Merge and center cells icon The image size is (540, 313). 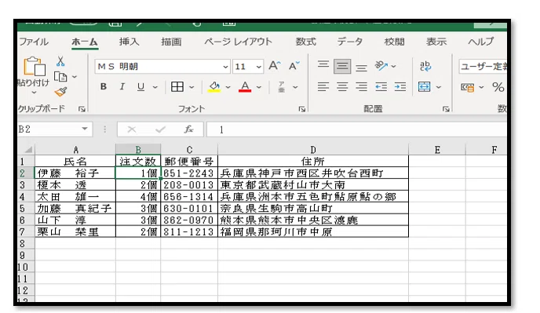[425, 87]
